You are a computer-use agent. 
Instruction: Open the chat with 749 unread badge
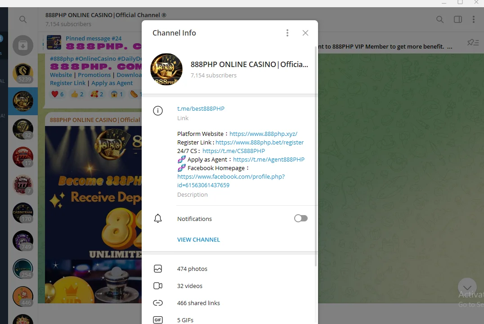pyautogui.click(x=23, y=241)
